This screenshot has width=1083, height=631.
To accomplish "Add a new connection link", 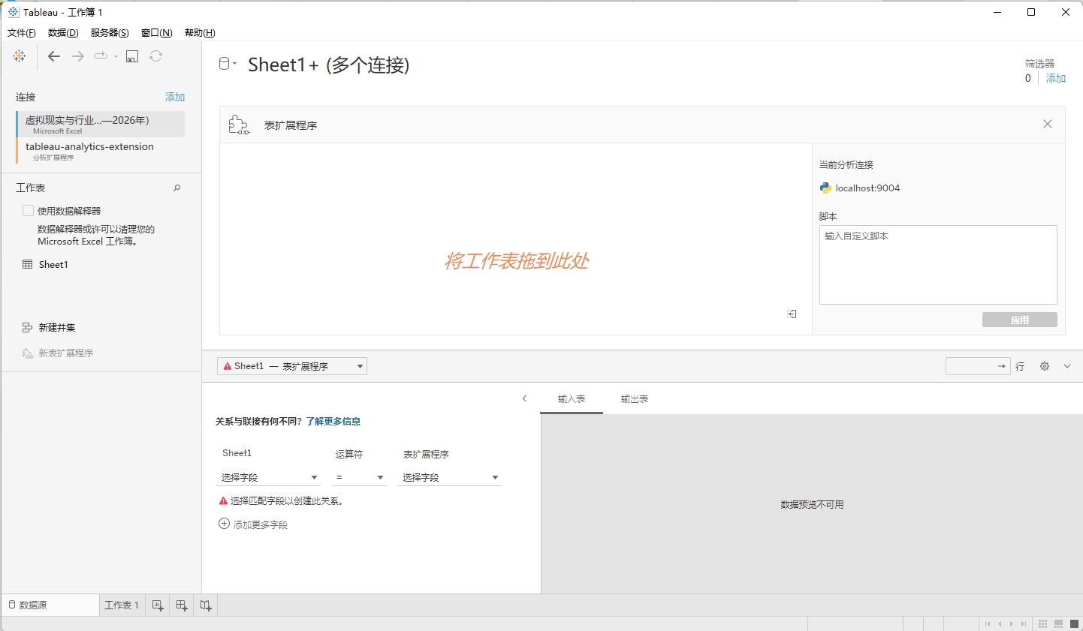I will click(175, 98).
